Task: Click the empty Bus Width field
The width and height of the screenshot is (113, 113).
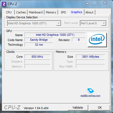Action: click(90, 66)
